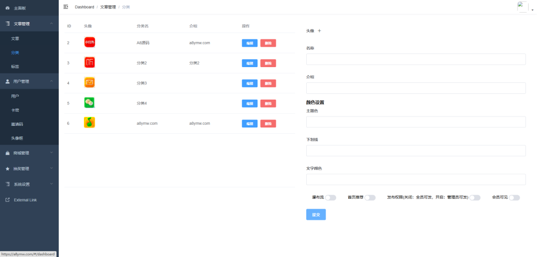Click 编辑 button for A8源码 row
The image size is (537, 257).
[250, 43]
